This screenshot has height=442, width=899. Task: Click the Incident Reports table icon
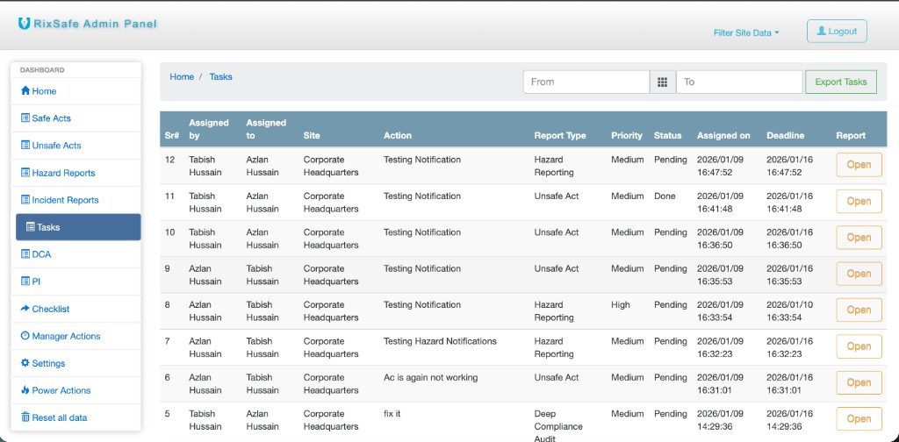pos(25,200)
